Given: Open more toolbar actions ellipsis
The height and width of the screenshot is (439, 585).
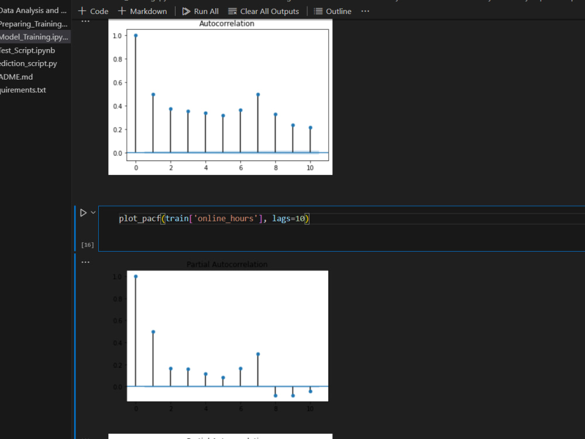Looking at the screenshot, I should click(365, 11).
